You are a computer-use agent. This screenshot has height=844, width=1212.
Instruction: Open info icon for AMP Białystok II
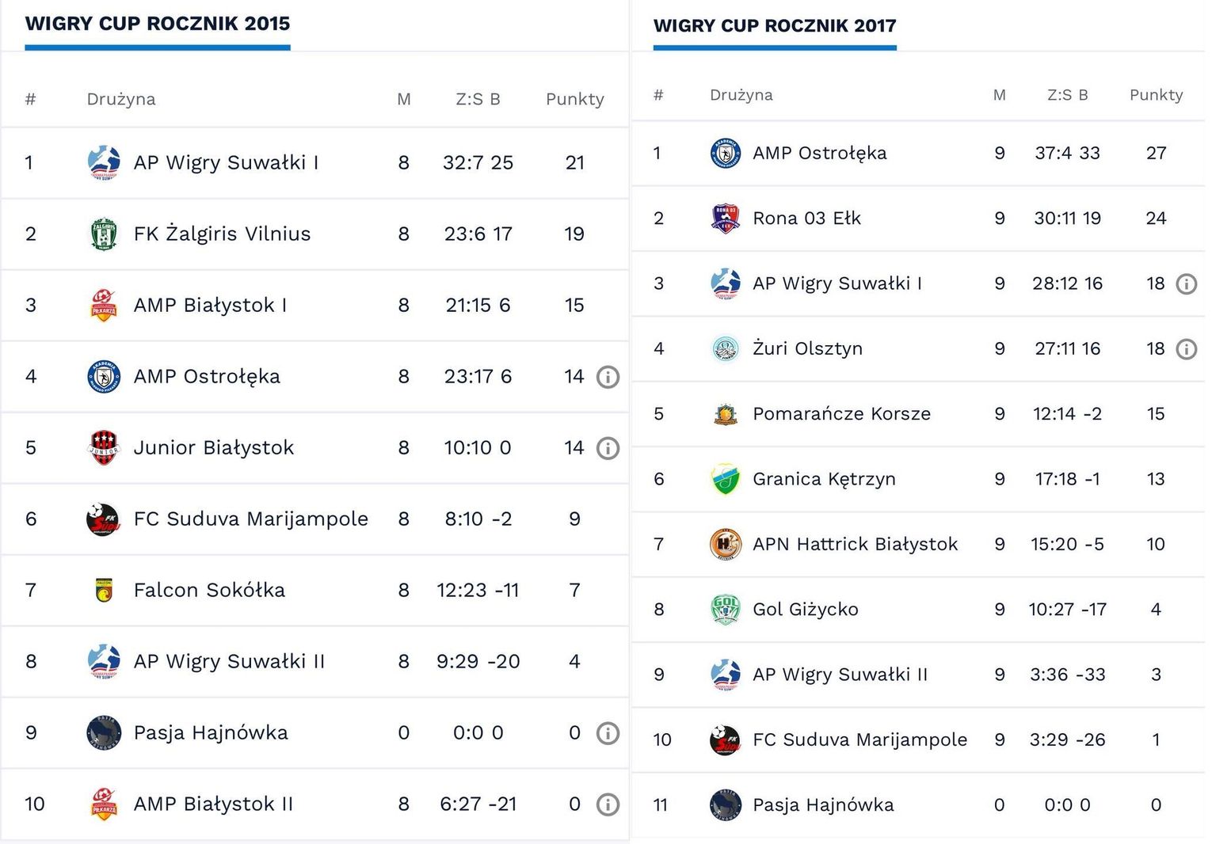[x=608, y=804]
